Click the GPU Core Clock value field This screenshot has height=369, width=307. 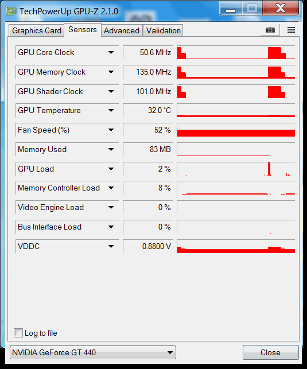(147, 52)
